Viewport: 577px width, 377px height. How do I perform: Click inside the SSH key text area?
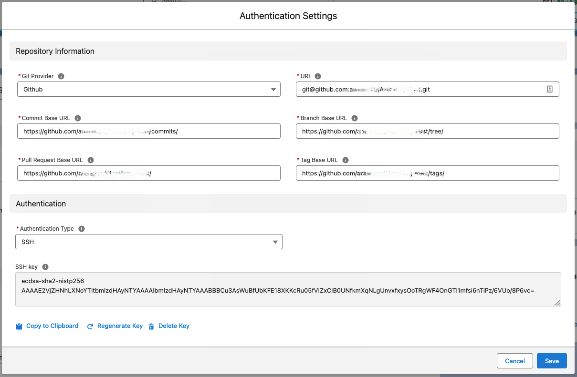[x=288, y=289]
